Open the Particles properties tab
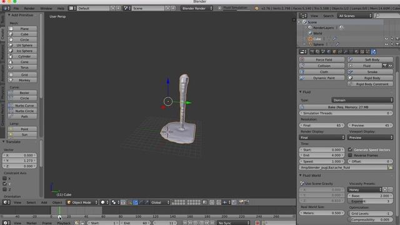This screenshot has height=225, width=400. point(367,52)
